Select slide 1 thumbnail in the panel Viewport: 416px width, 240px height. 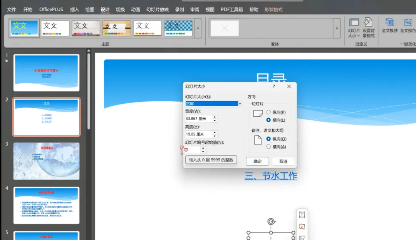coord(47,73)
